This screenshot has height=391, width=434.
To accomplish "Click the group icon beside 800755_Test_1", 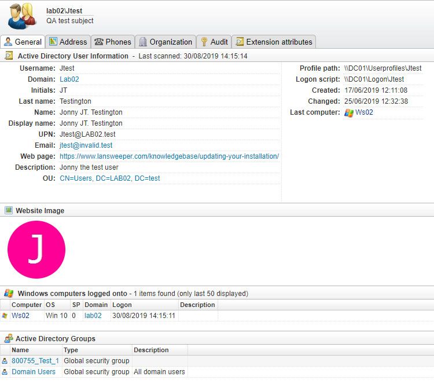I will click(x=5, y=361).
